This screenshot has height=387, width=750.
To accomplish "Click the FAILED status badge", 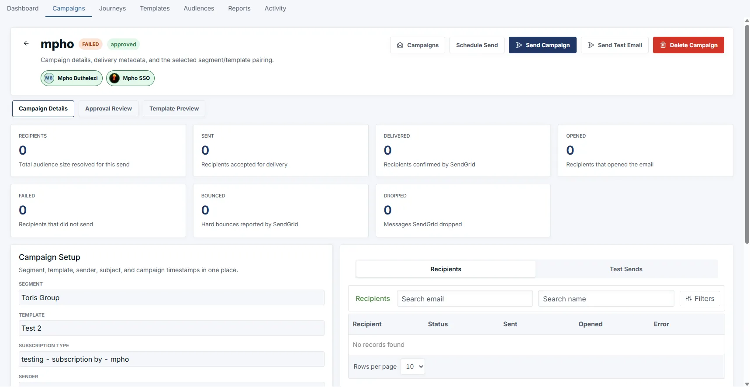I will click(x=90, y=44).
